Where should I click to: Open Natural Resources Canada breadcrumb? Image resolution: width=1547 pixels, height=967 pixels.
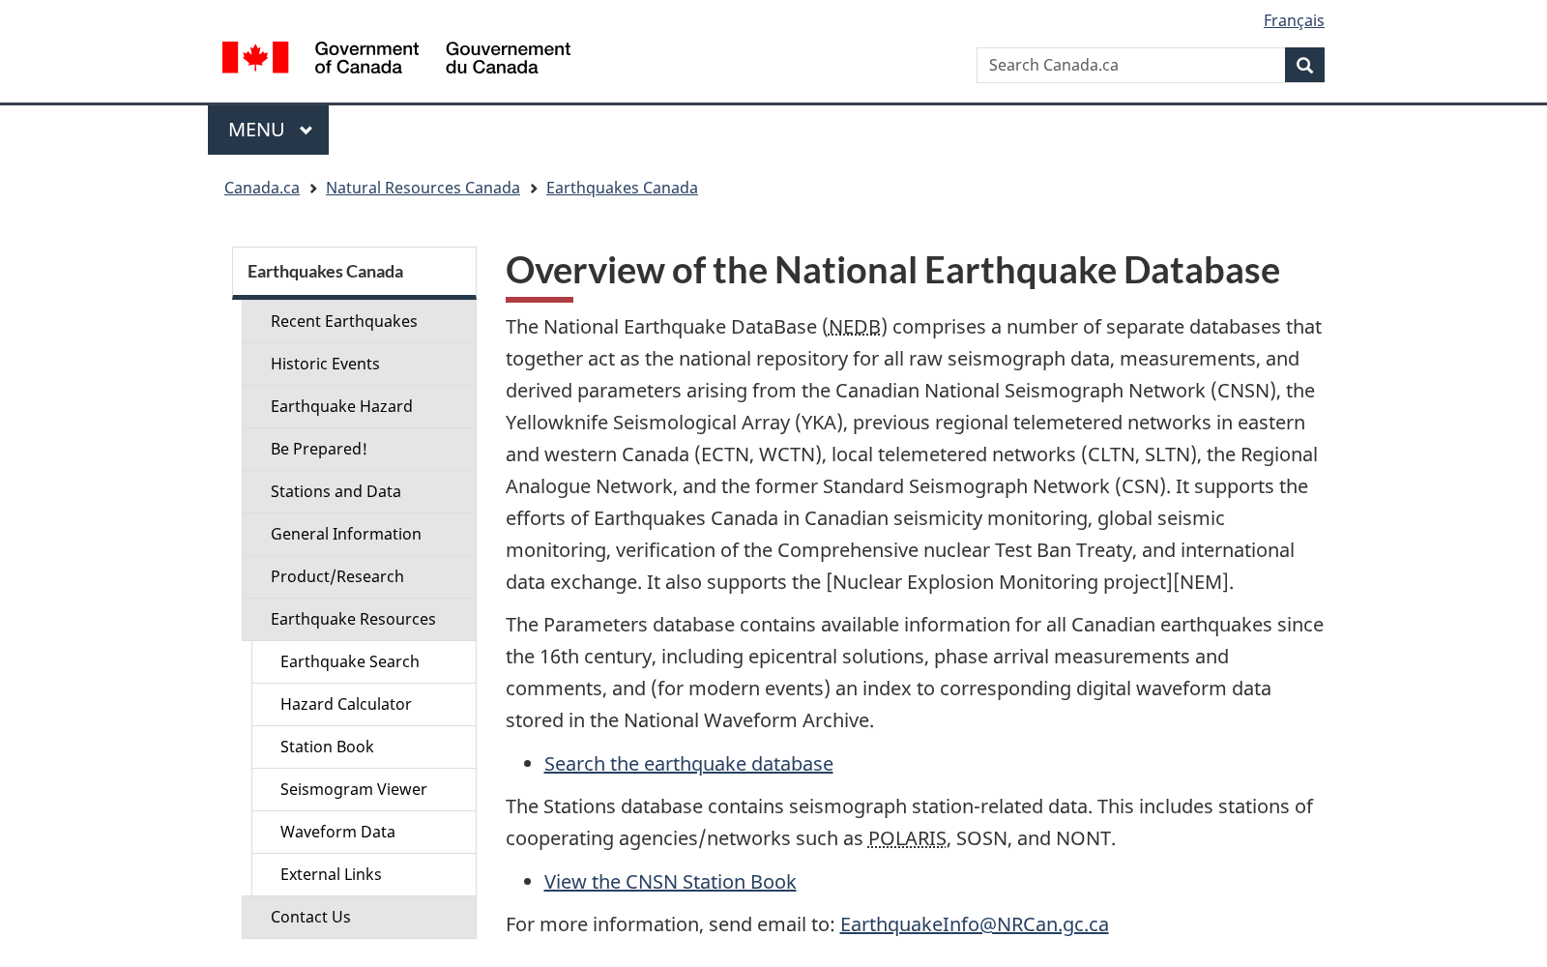click(x=423, y=188)
